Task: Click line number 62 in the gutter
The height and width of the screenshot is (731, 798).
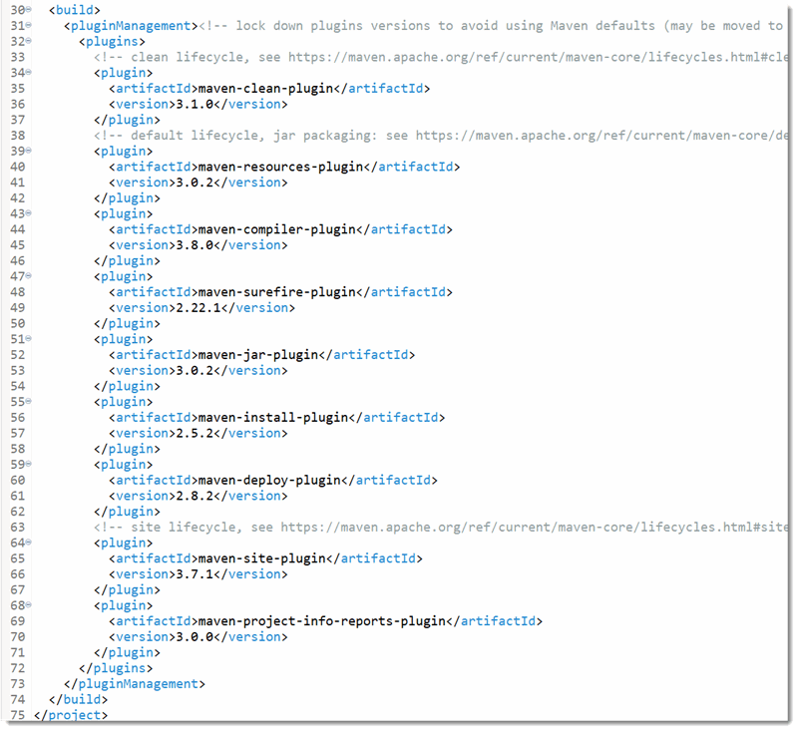Action: (17, 512)
